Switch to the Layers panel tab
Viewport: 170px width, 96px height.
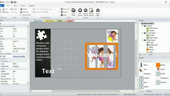(x=150, y=54)
